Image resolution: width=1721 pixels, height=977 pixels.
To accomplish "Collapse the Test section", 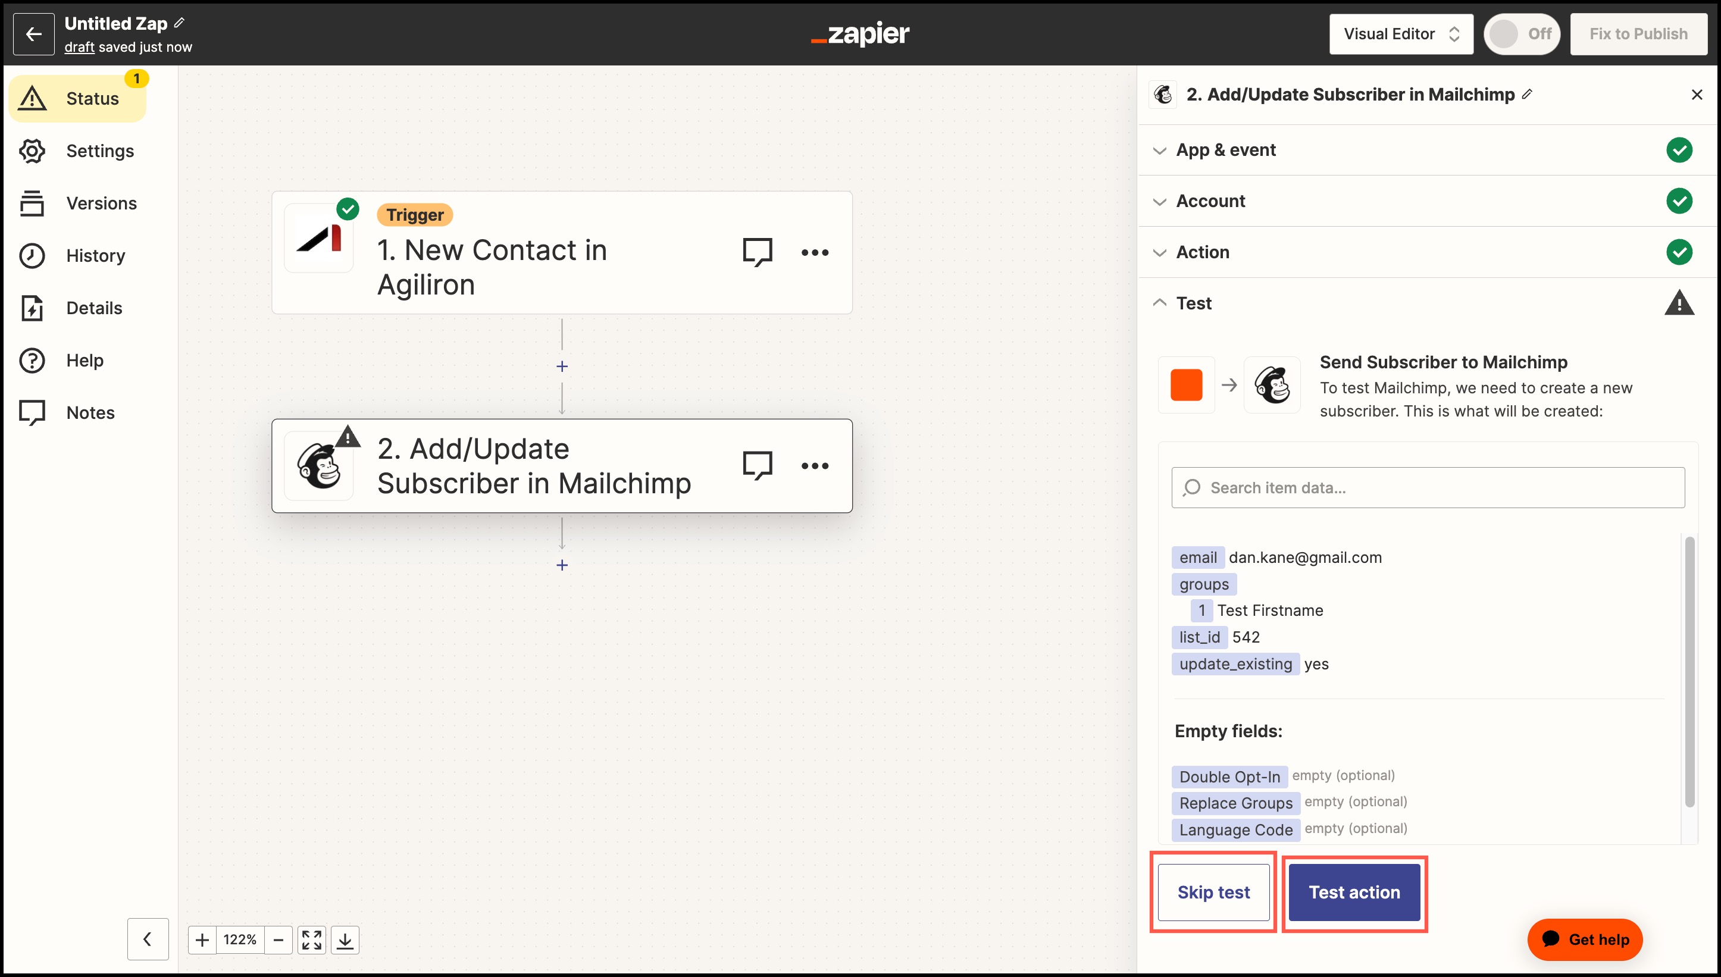I will point(1193,303).
